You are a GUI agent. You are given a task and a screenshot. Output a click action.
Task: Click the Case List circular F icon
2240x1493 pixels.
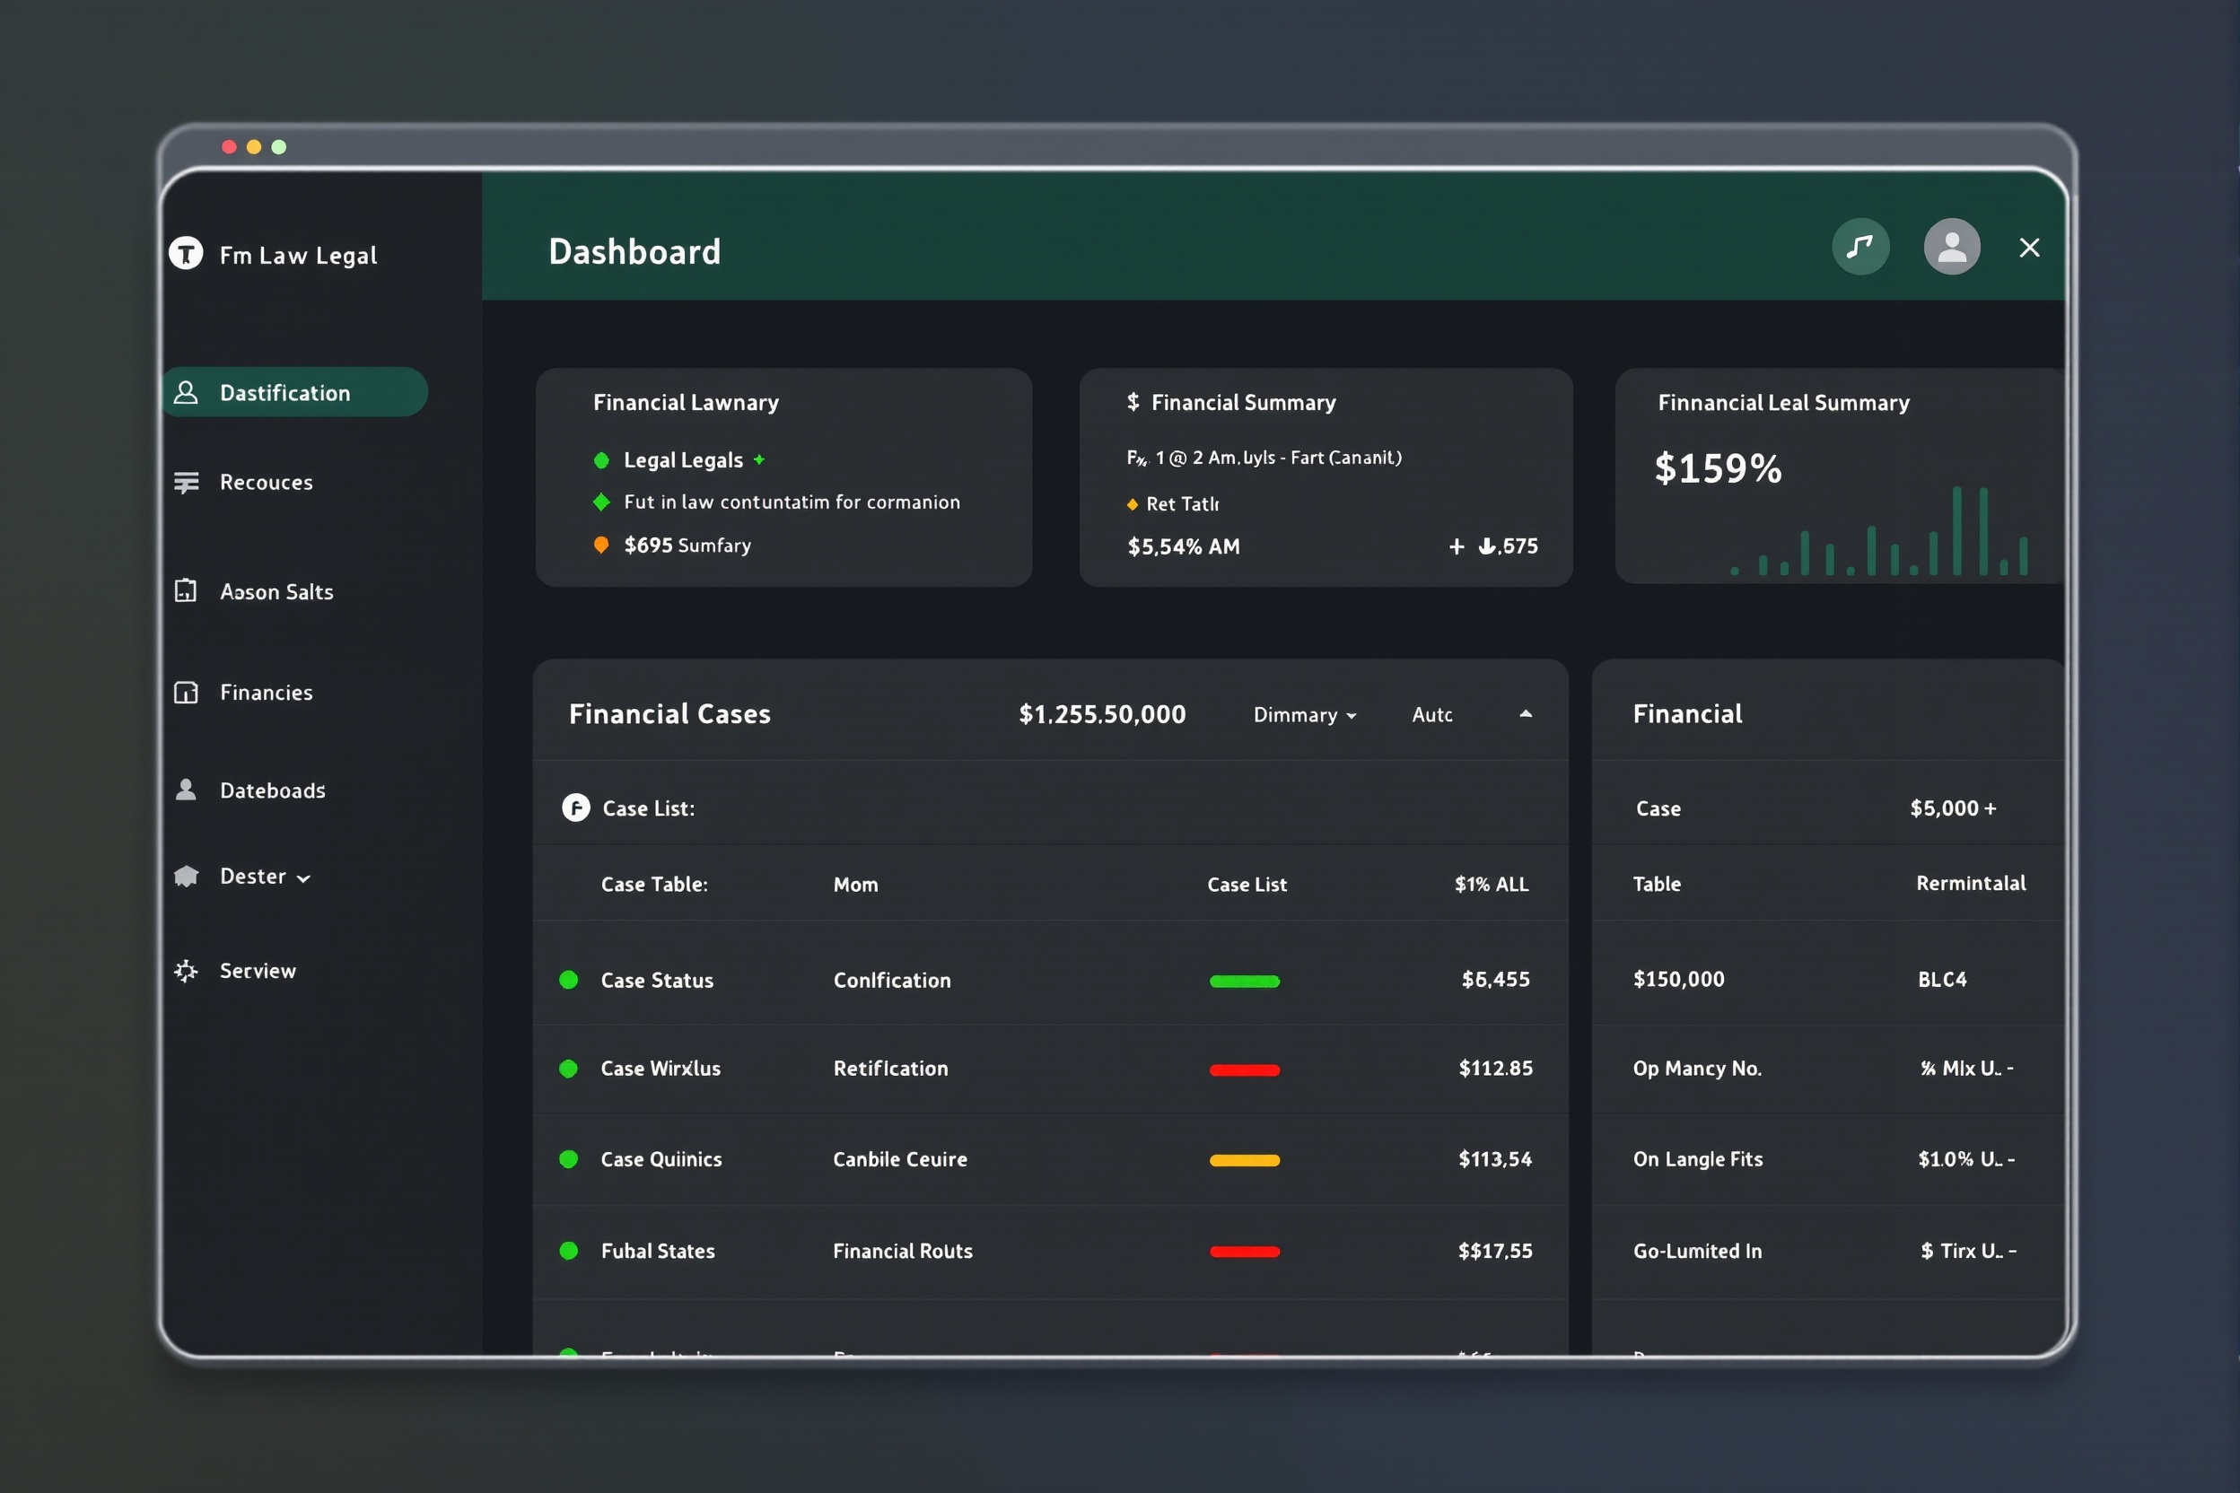(x=575, y=808)
